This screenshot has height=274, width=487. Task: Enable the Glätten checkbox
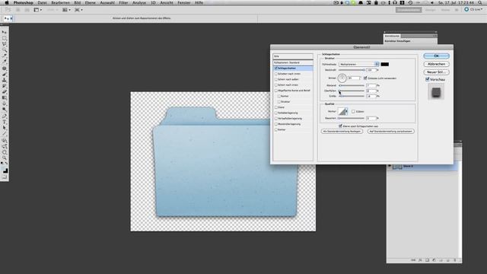point(353,111)
